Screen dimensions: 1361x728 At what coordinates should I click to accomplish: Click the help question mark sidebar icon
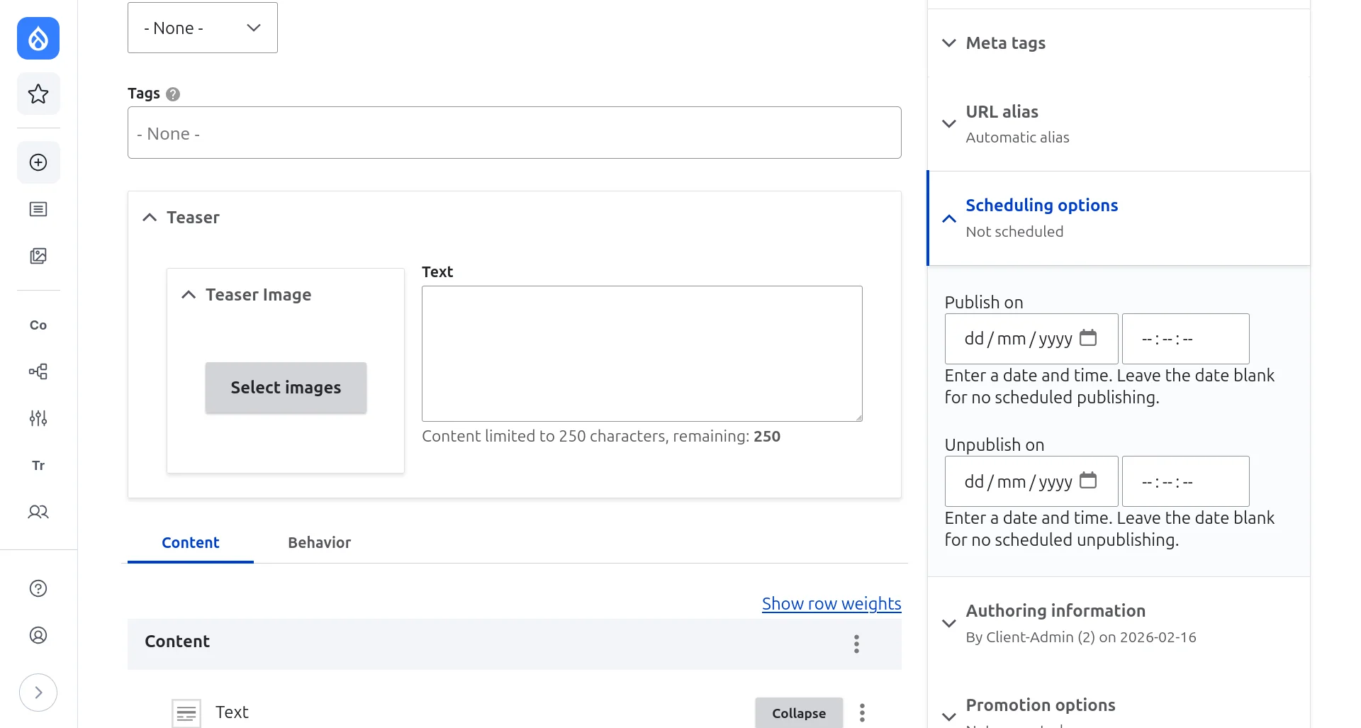pos(38,588)
